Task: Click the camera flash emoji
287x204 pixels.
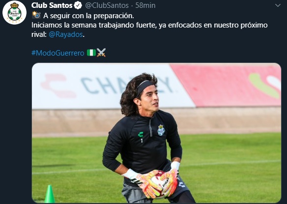Action: pos(36,15)
